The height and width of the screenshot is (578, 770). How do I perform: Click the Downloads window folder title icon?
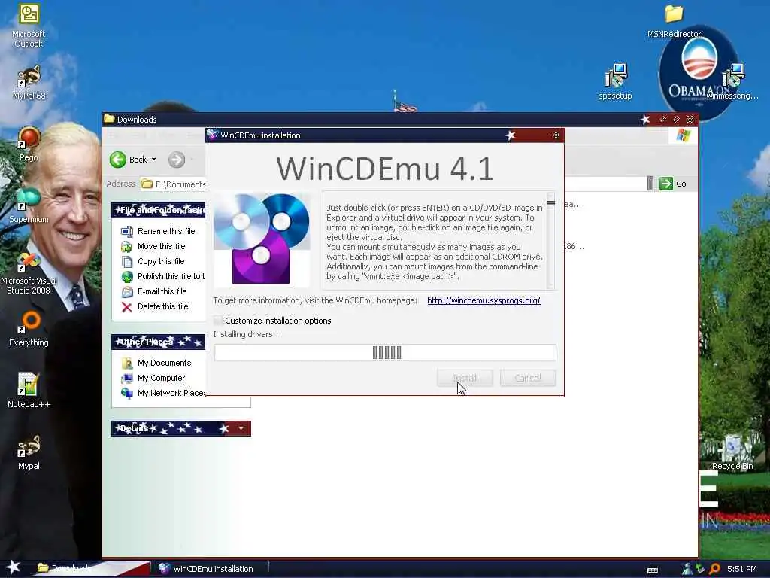tap(109, 119)
